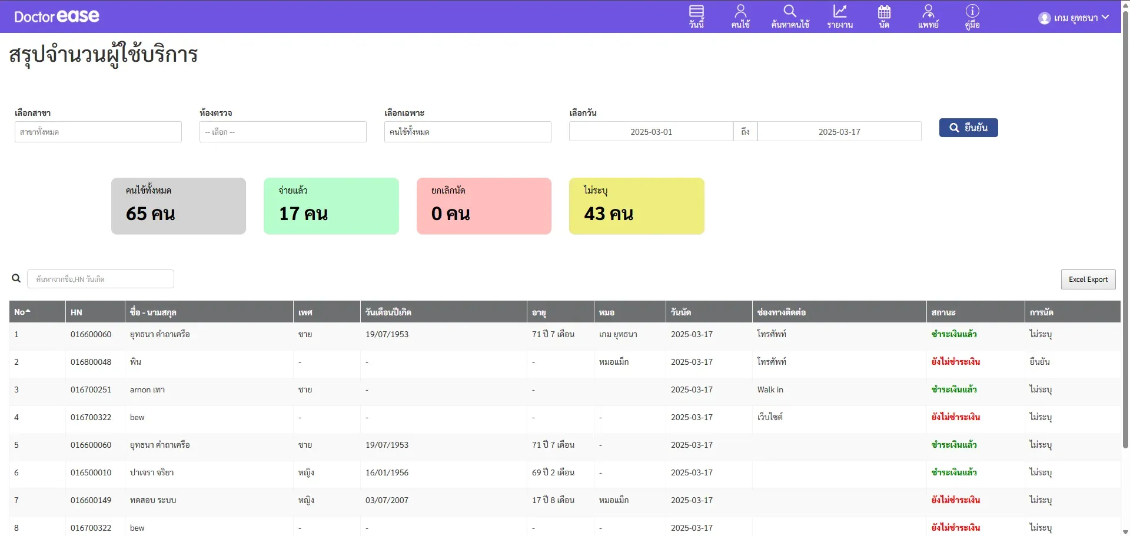Click the Excel Export button

[1088, 279]
